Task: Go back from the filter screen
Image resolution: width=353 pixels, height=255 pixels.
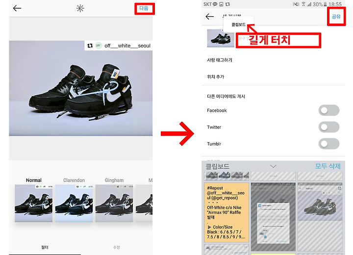Action: point(17,8)
